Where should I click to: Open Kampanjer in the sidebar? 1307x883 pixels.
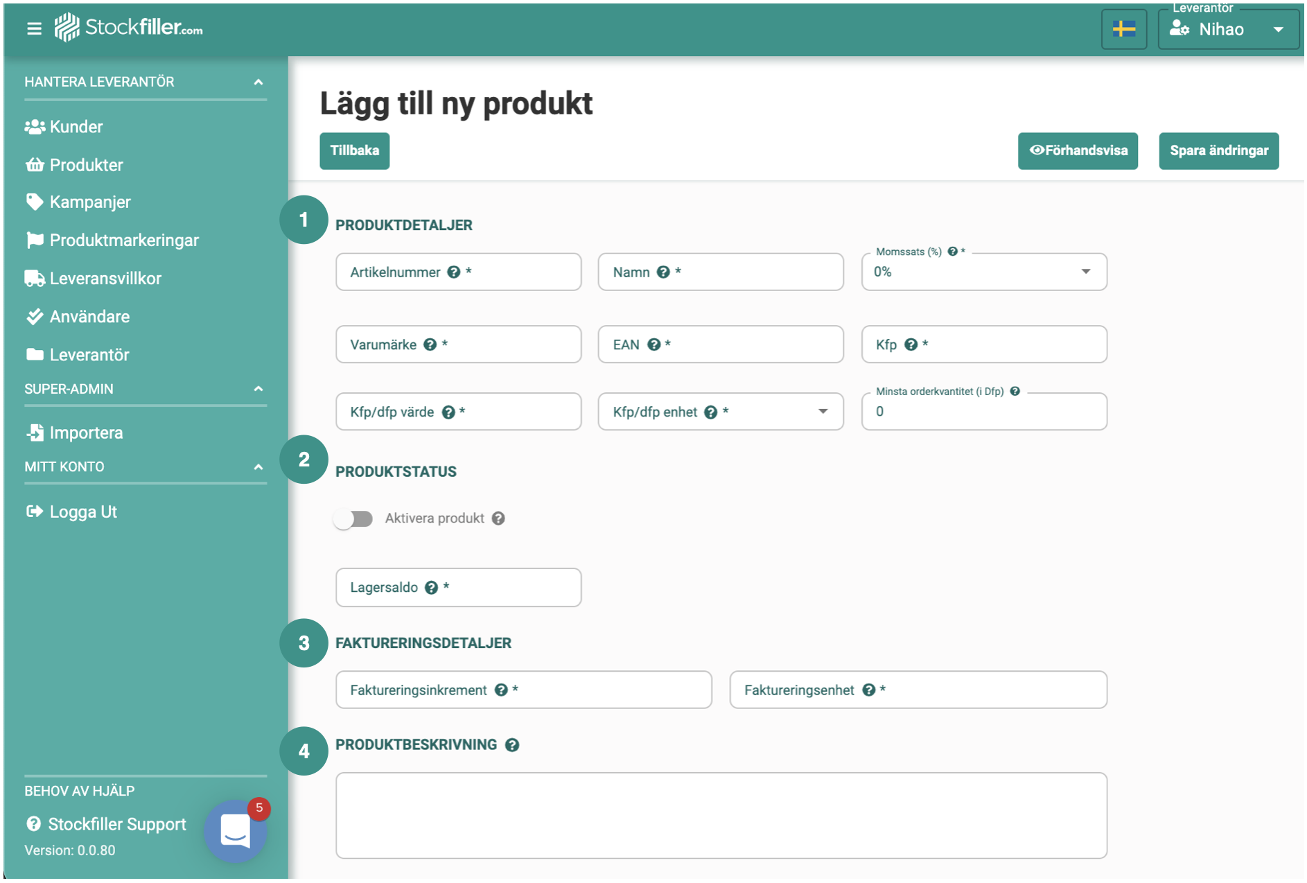pos(90,202)
